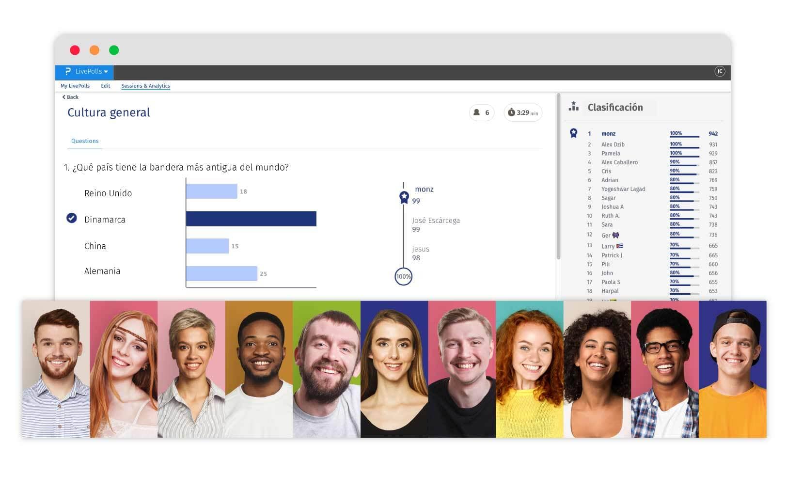Viewport: 787px width, 491px height.
Task: Click the Reino Unido bar showing 18
Action: click(x=212, y=191)
